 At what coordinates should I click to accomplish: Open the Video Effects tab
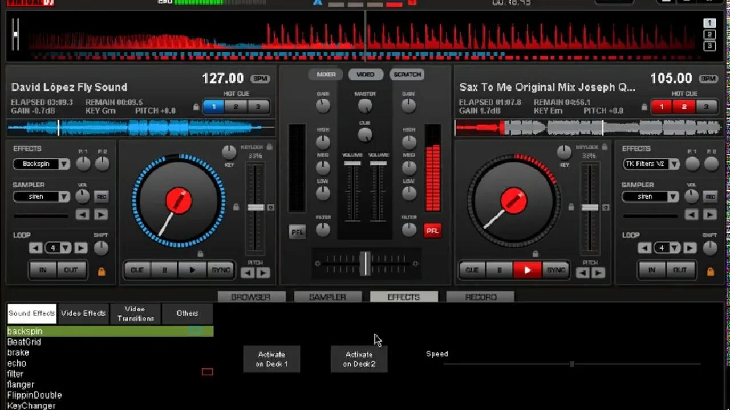coord(83,313)
